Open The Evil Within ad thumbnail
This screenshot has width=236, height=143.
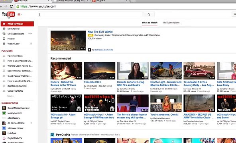[x=68, y=41]
